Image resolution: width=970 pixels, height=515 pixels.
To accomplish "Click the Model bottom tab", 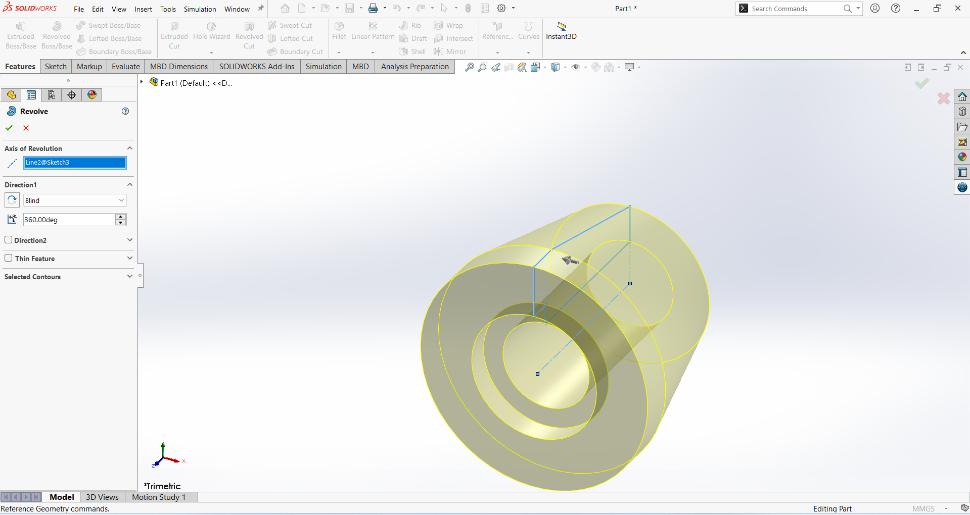I will click(x=62, y=497).
